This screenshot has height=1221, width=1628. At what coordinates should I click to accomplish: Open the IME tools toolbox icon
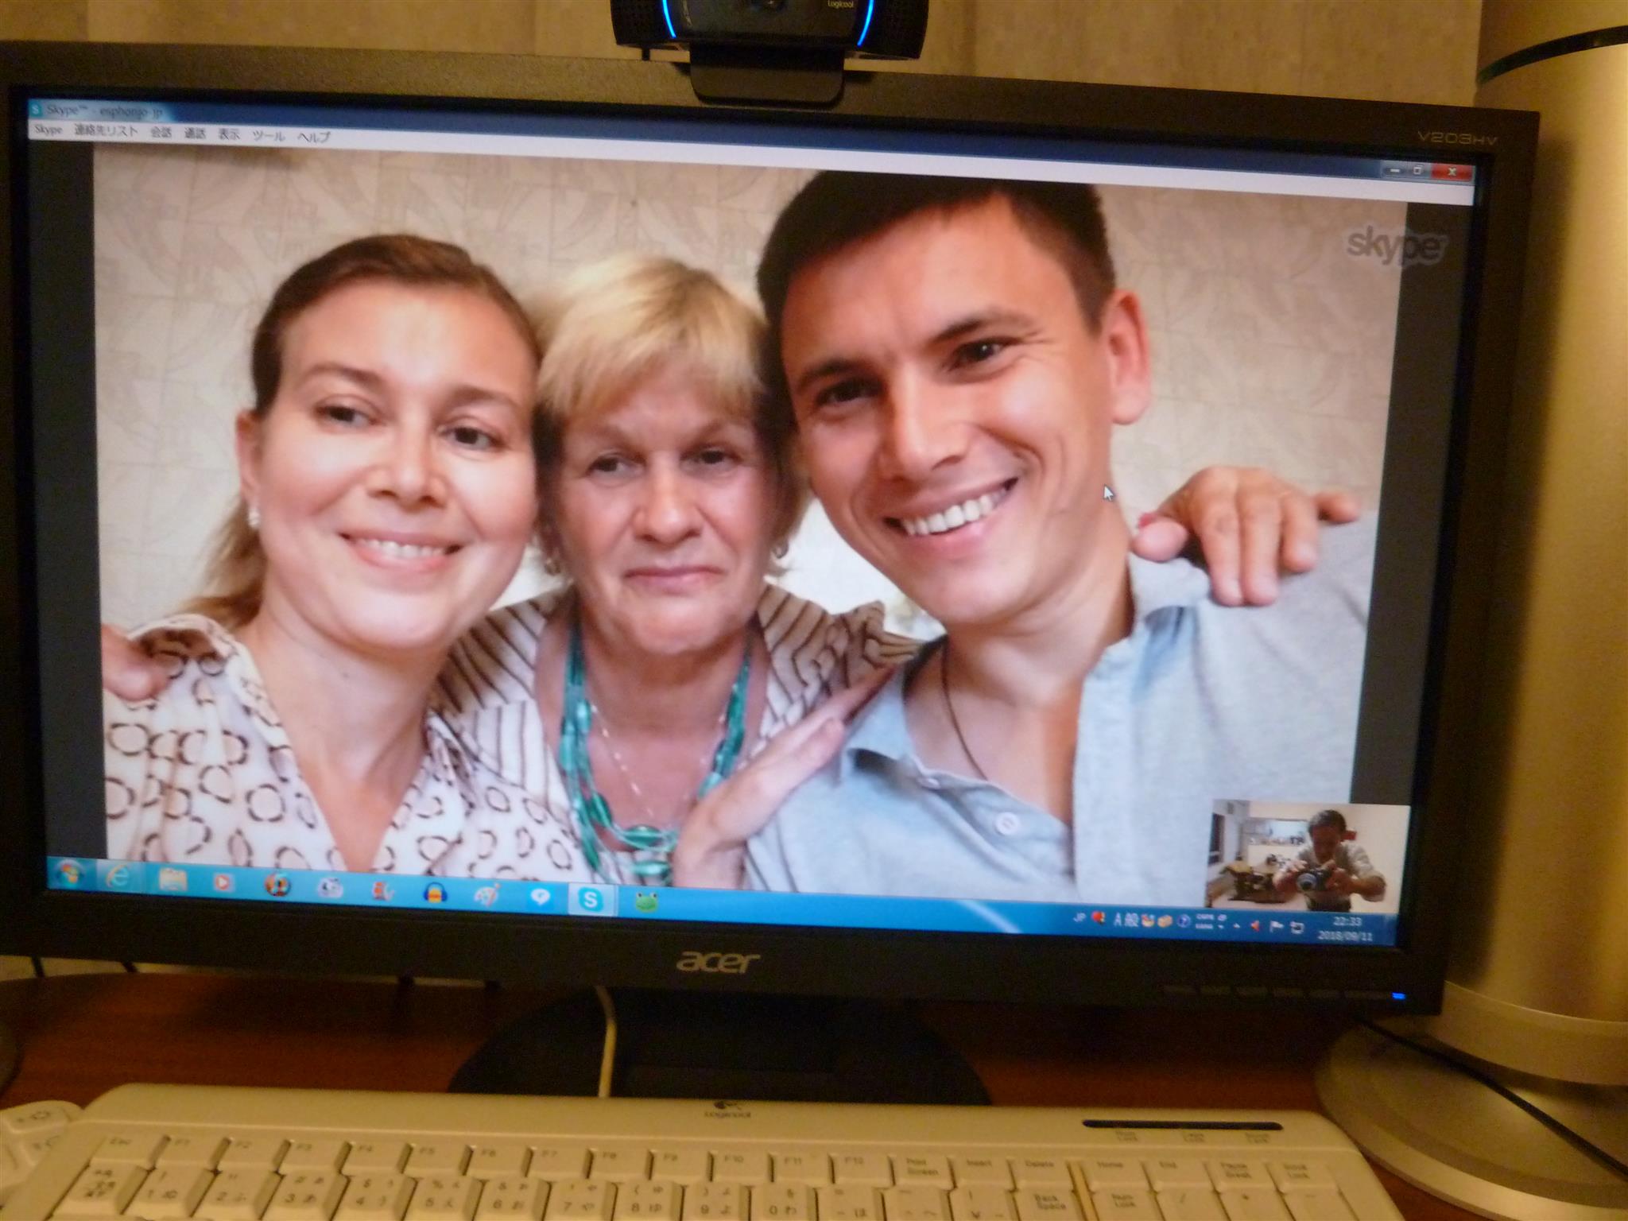(1165, 921)
